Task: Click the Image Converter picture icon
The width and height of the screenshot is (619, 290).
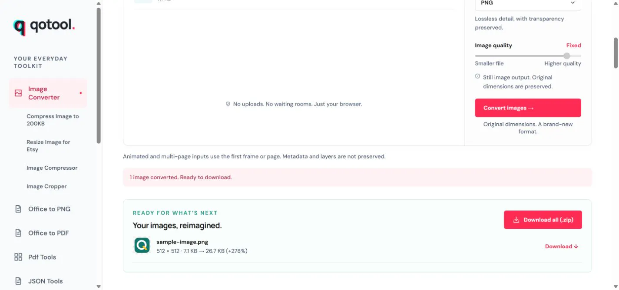Action: click(x=18, y=93)
